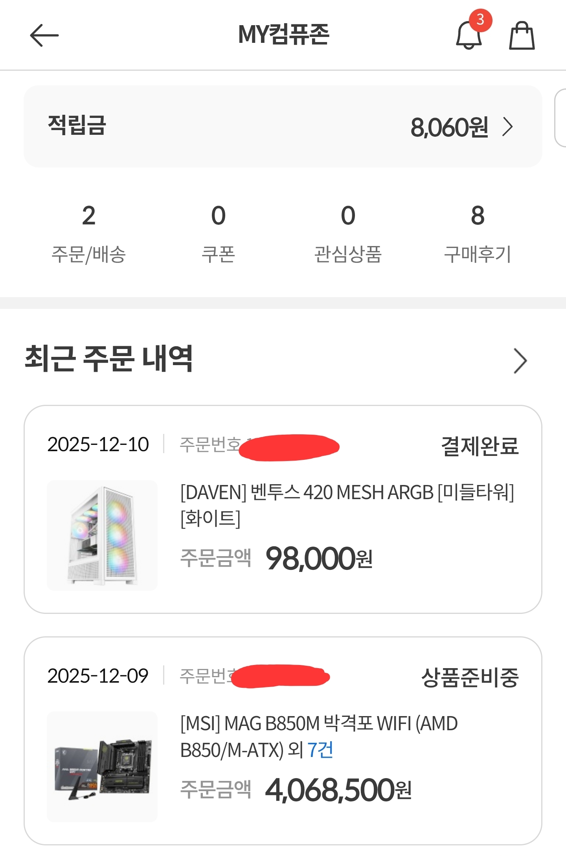The width and height of the screenshot is (566, 856).
Task: Open notifications bell with 3 badge
Action: click(x=469, y=35)
